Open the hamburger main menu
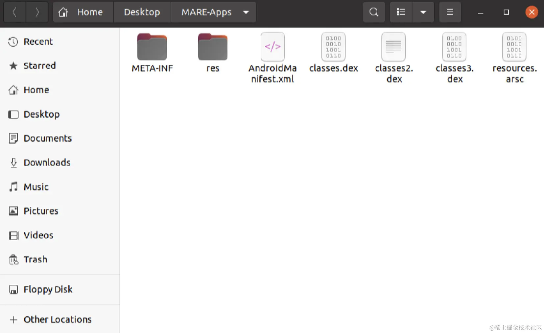Screen dimensions: 544x333 [450, 12]
